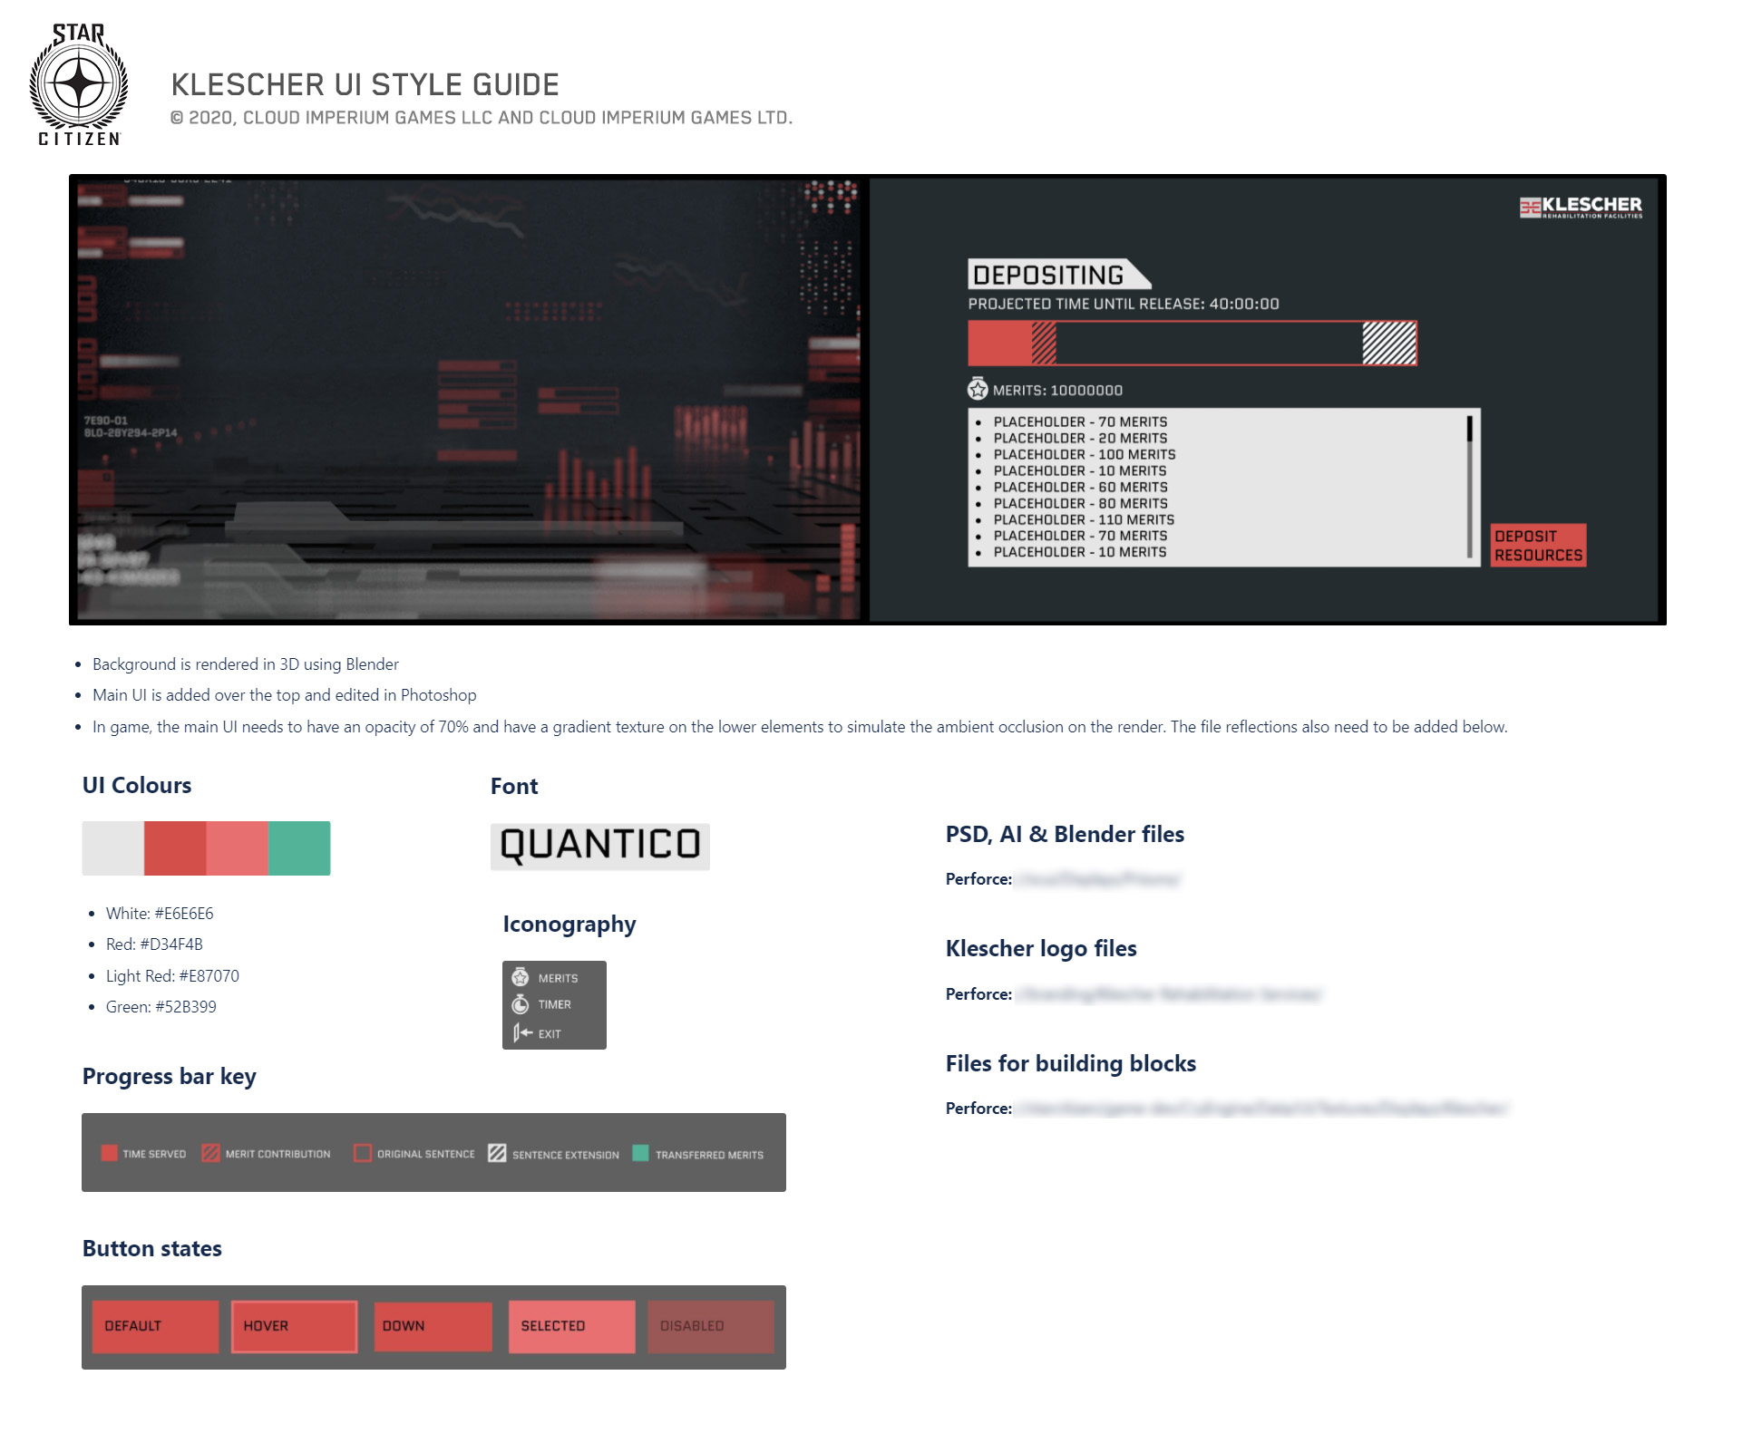1752x1443 pixels.
Task: Select the green colour swatch
Action: tap(299, 848)
